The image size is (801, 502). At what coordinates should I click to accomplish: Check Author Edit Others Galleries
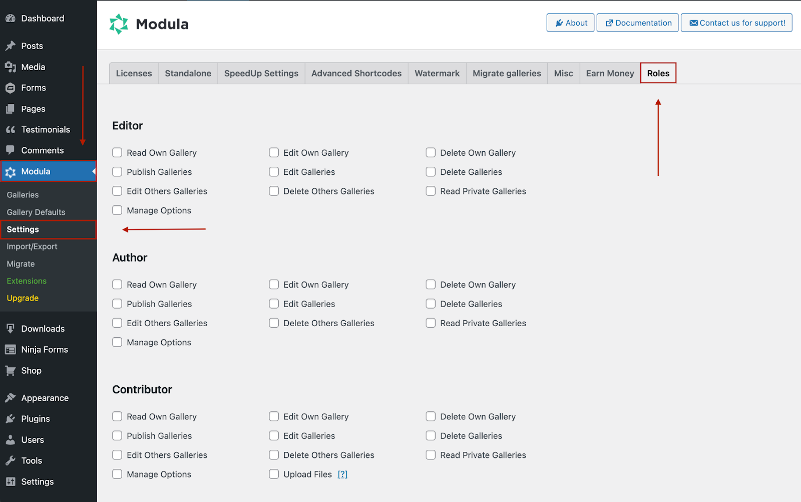(117, 323)
